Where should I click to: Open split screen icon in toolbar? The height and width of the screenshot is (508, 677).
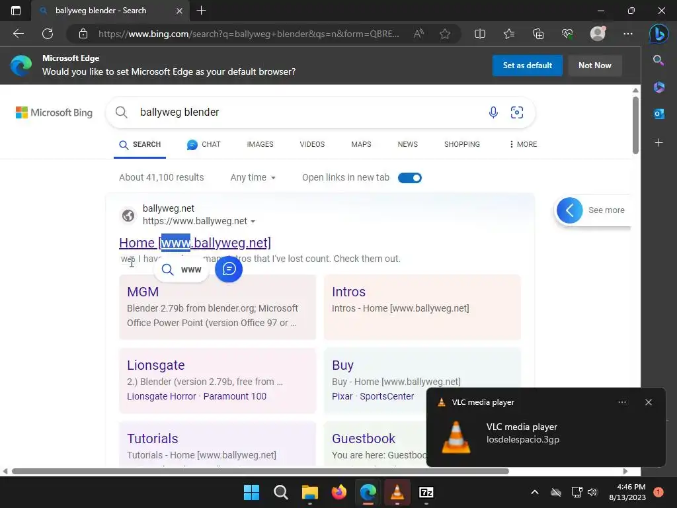coord(480,34)
